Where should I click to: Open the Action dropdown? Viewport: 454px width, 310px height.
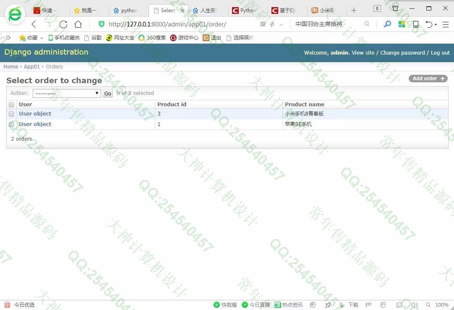pos(67,93)
